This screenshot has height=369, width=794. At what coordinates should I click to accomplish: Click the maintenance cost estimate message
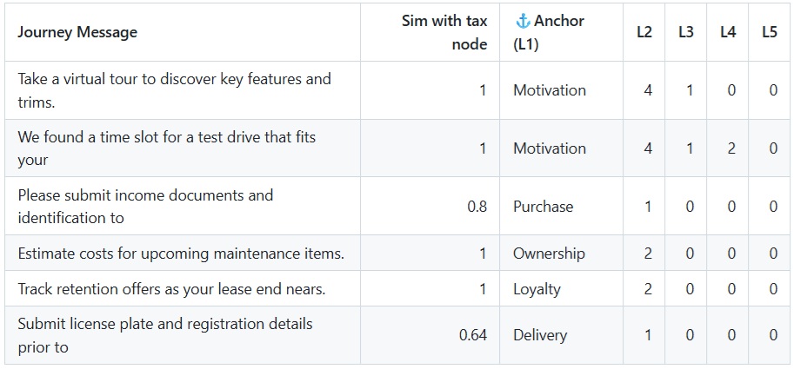pyautogui.click(x=181, y=254)
